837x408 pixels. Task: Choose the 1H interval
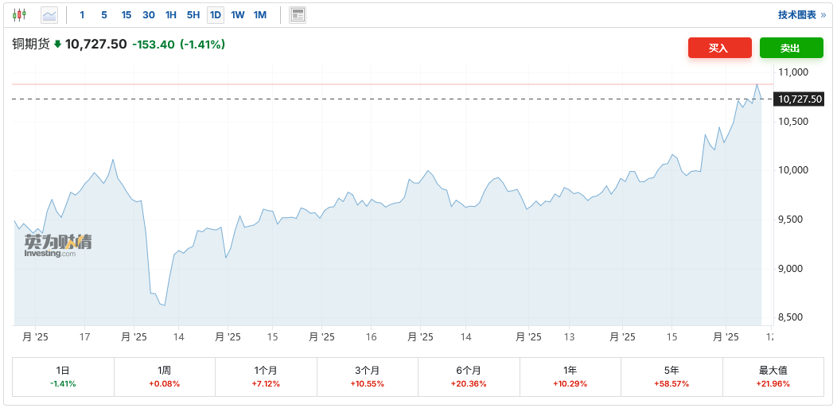point(171,15)
